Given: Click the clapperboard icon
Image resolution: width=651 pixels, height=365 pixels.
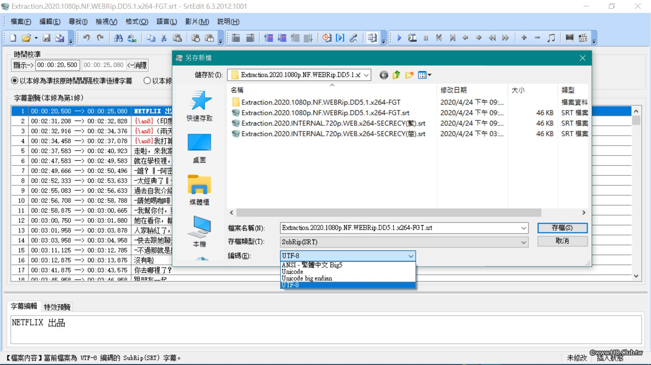Looking at the screenshot, I should point(583,38).
